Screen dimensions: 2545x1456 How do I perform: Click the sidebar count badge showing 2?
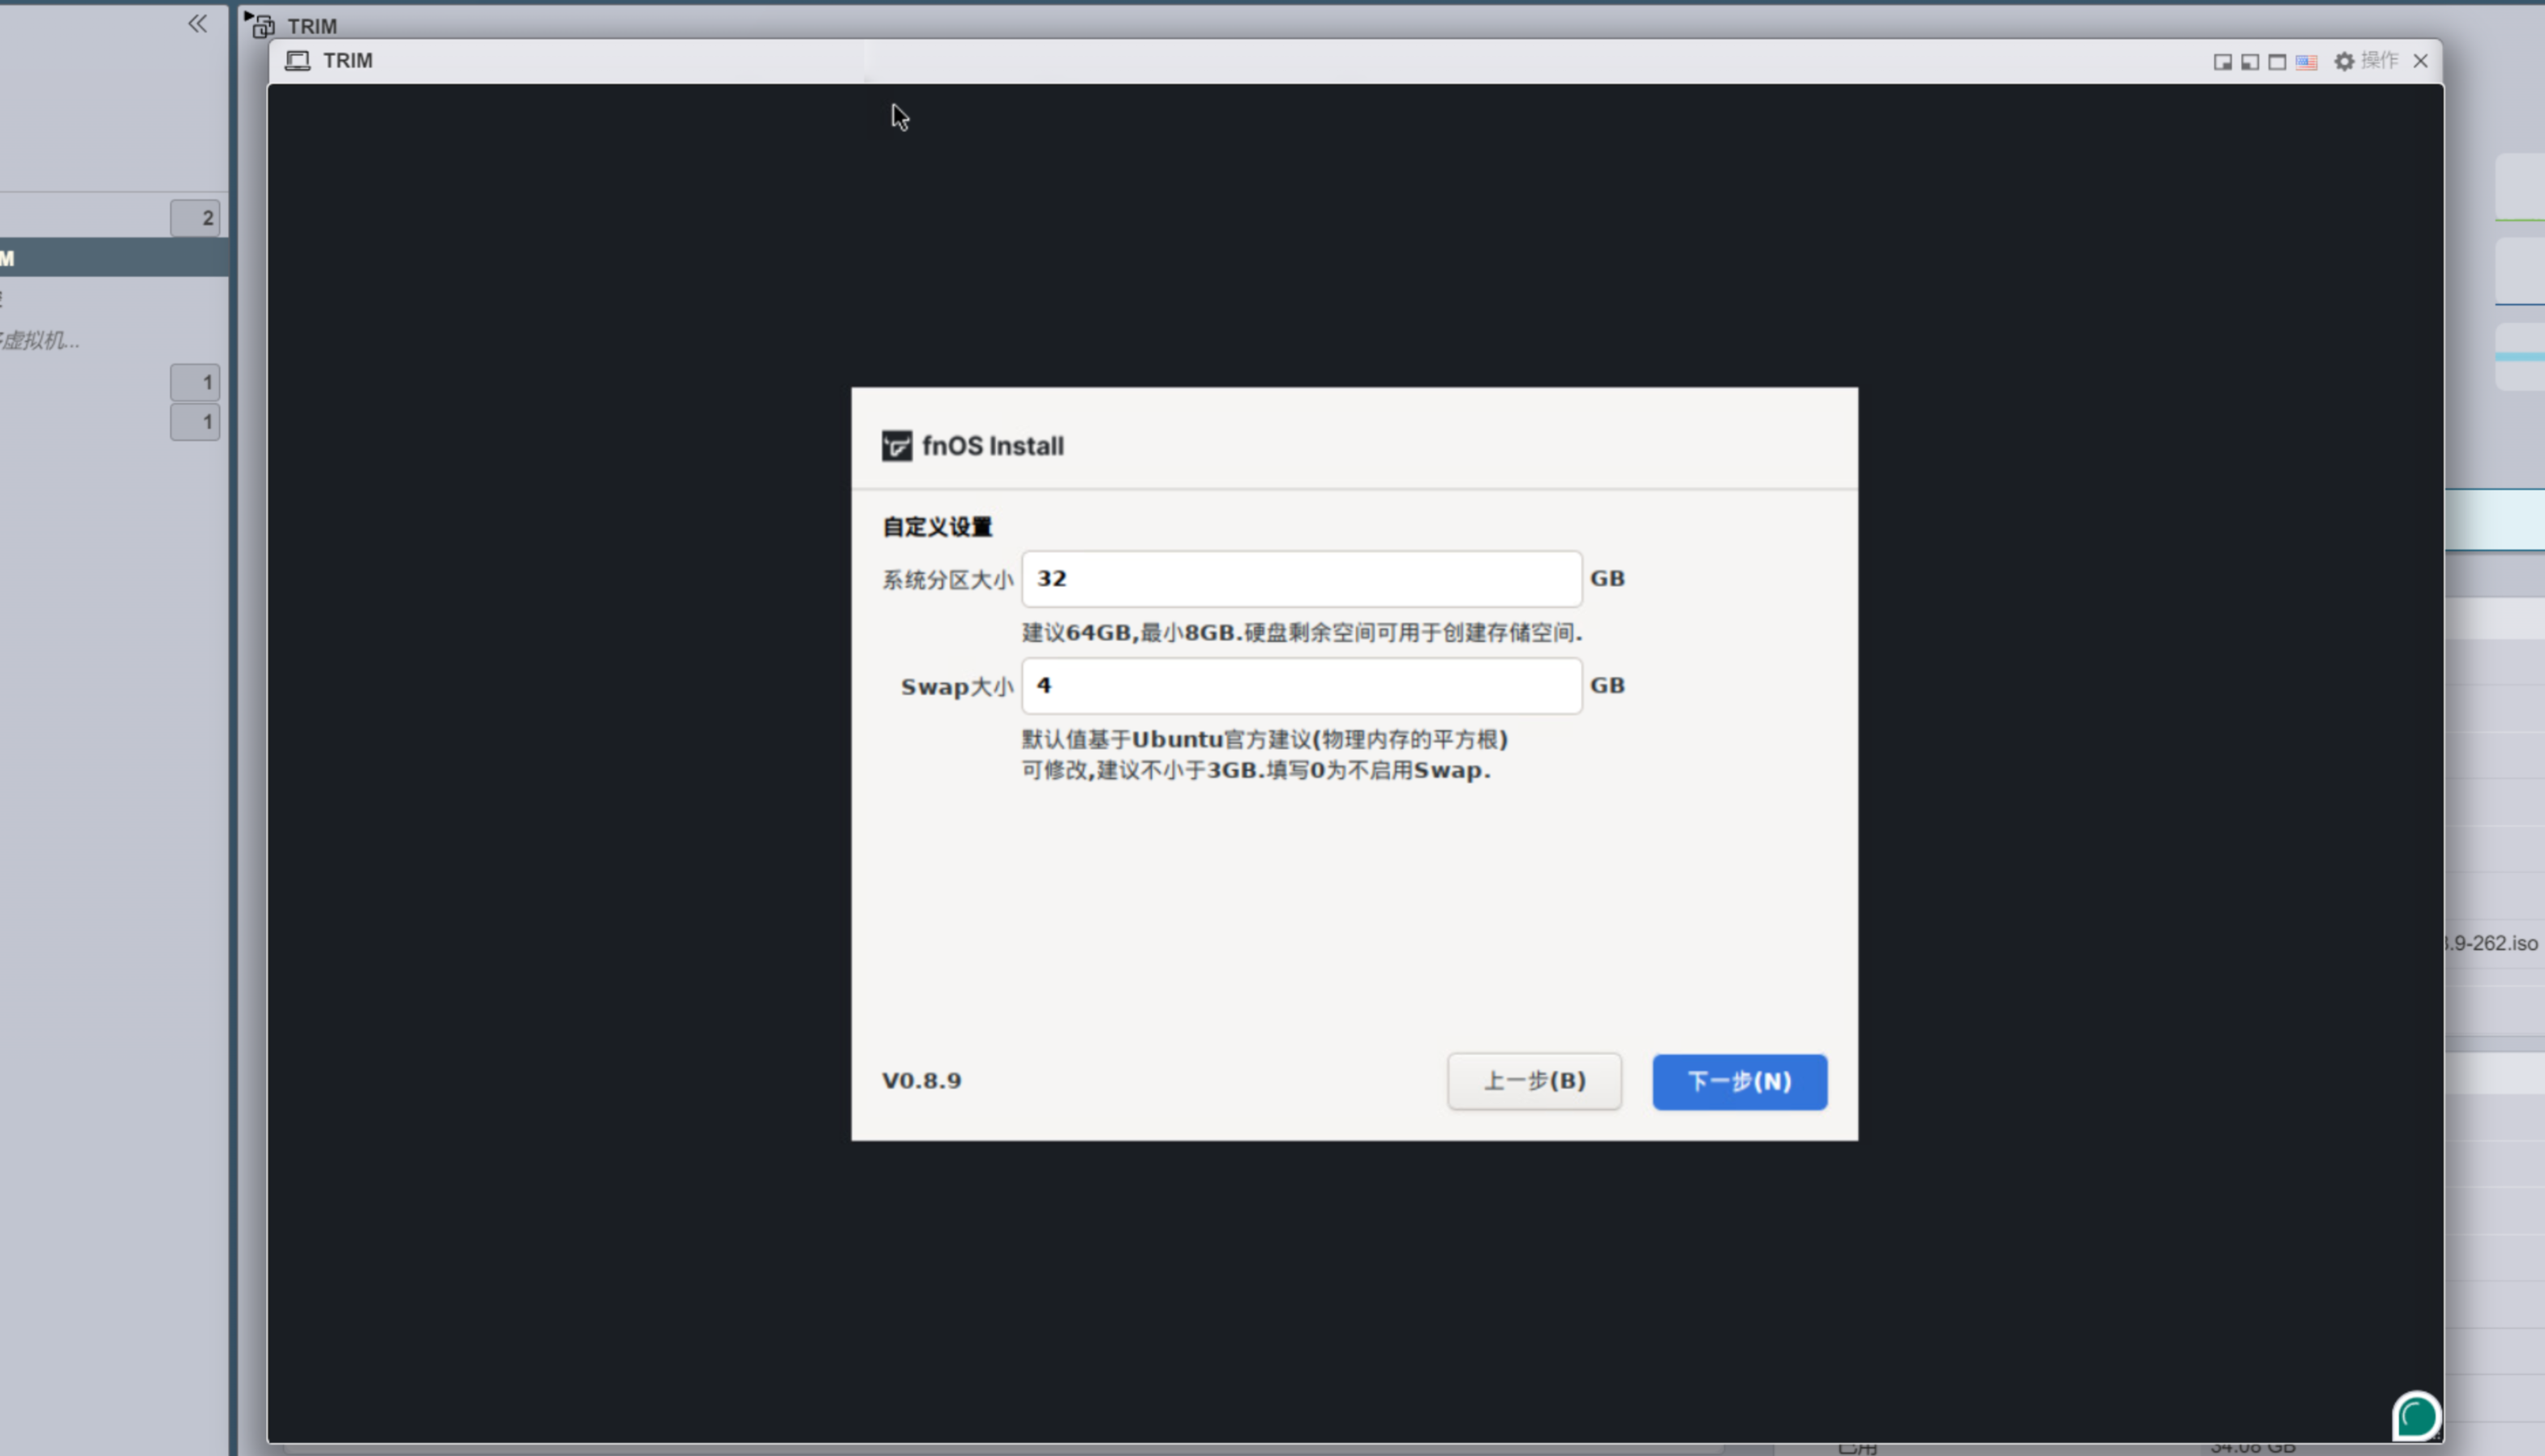coord(195,218)
